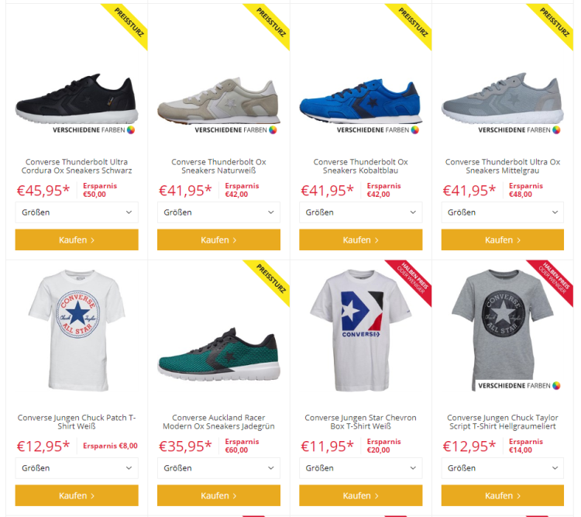Buy the Star Chevron Box T-Shirt Weiß

360,495
